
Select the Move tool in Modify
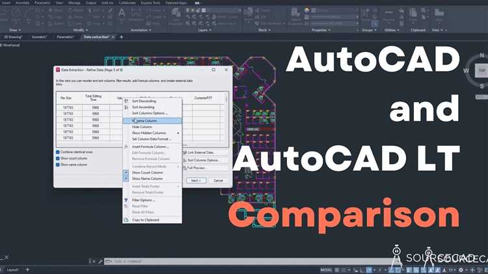click(x=56, y=10)
